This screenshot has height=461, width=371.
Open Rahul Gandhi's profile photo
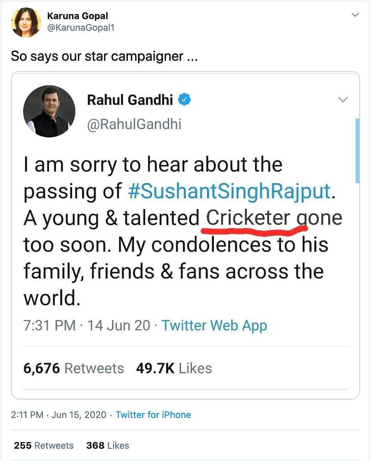(49, 111)
